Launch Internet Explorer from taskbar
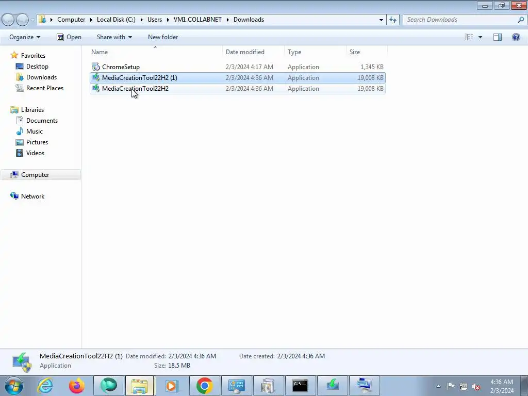 (45, 386)
